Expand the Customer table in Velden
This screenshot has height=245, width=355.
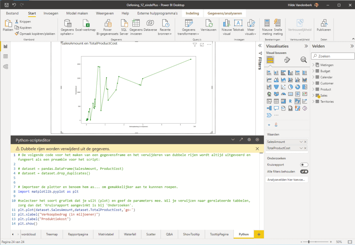point(313,83)
